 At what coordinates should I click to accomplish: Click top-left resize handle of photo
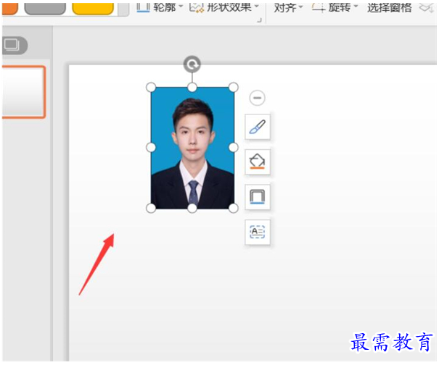pyautogui.click(x=151, y=87)
